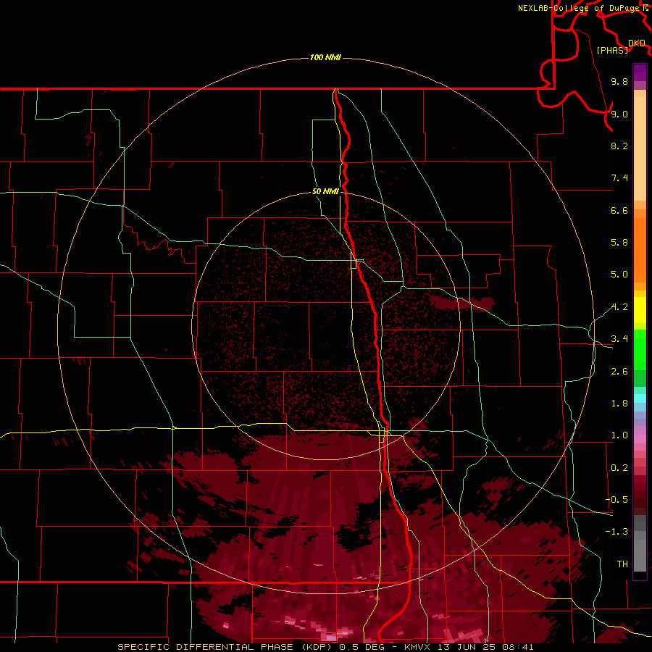This screenshot has height=652, width=652.
Task: Click the 5.0 value on color scale
Action: click(619, 275)
